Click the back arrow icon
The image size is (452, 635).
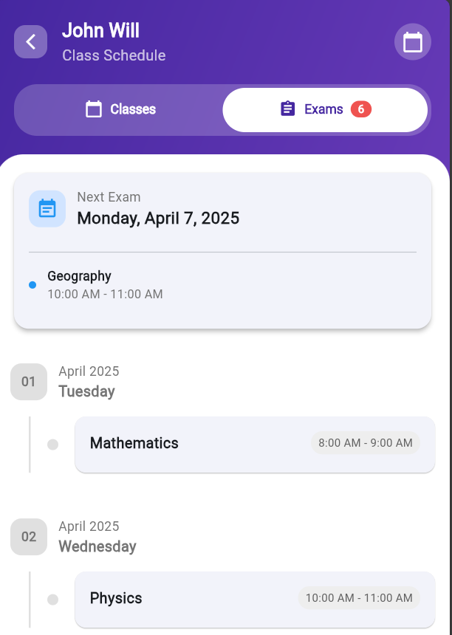coord(30,41)
